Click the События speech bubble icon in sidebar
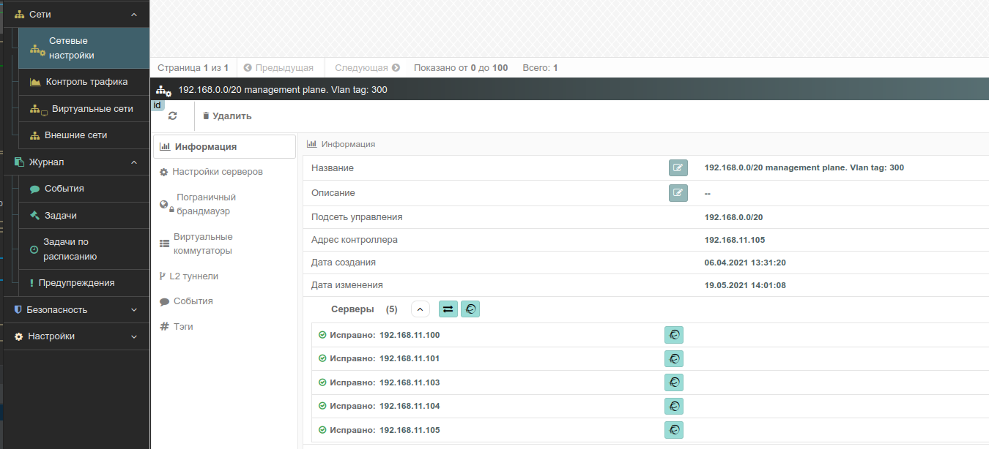 pos(34,189)
